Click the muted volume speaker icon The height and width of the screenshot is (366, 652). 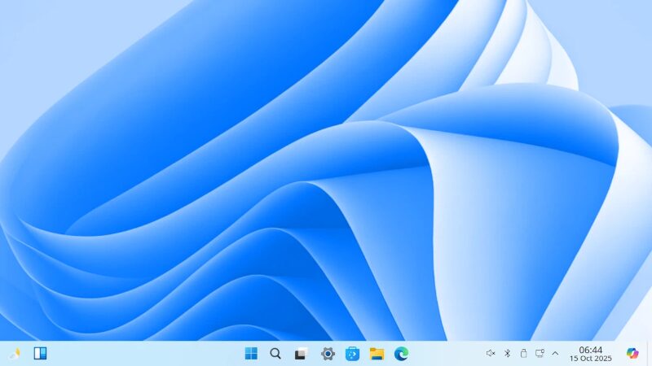(491, 353)
